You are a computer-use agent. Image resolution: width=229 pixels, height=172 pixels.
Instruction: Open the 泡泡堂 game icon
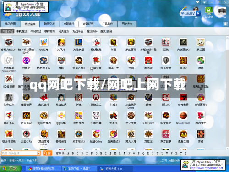click(148, 61)
